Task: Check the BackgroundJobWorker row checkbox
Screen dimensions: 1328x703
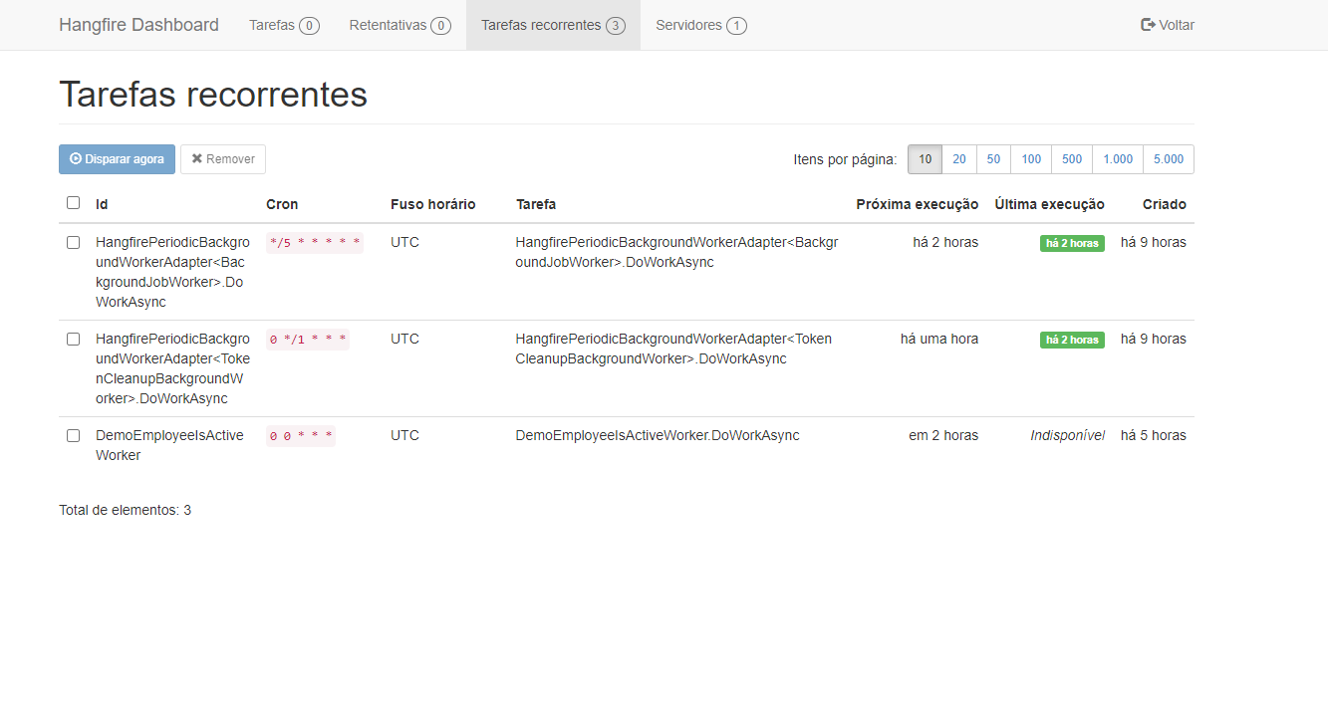Action: pyautogui.click(x=73, y=242)
